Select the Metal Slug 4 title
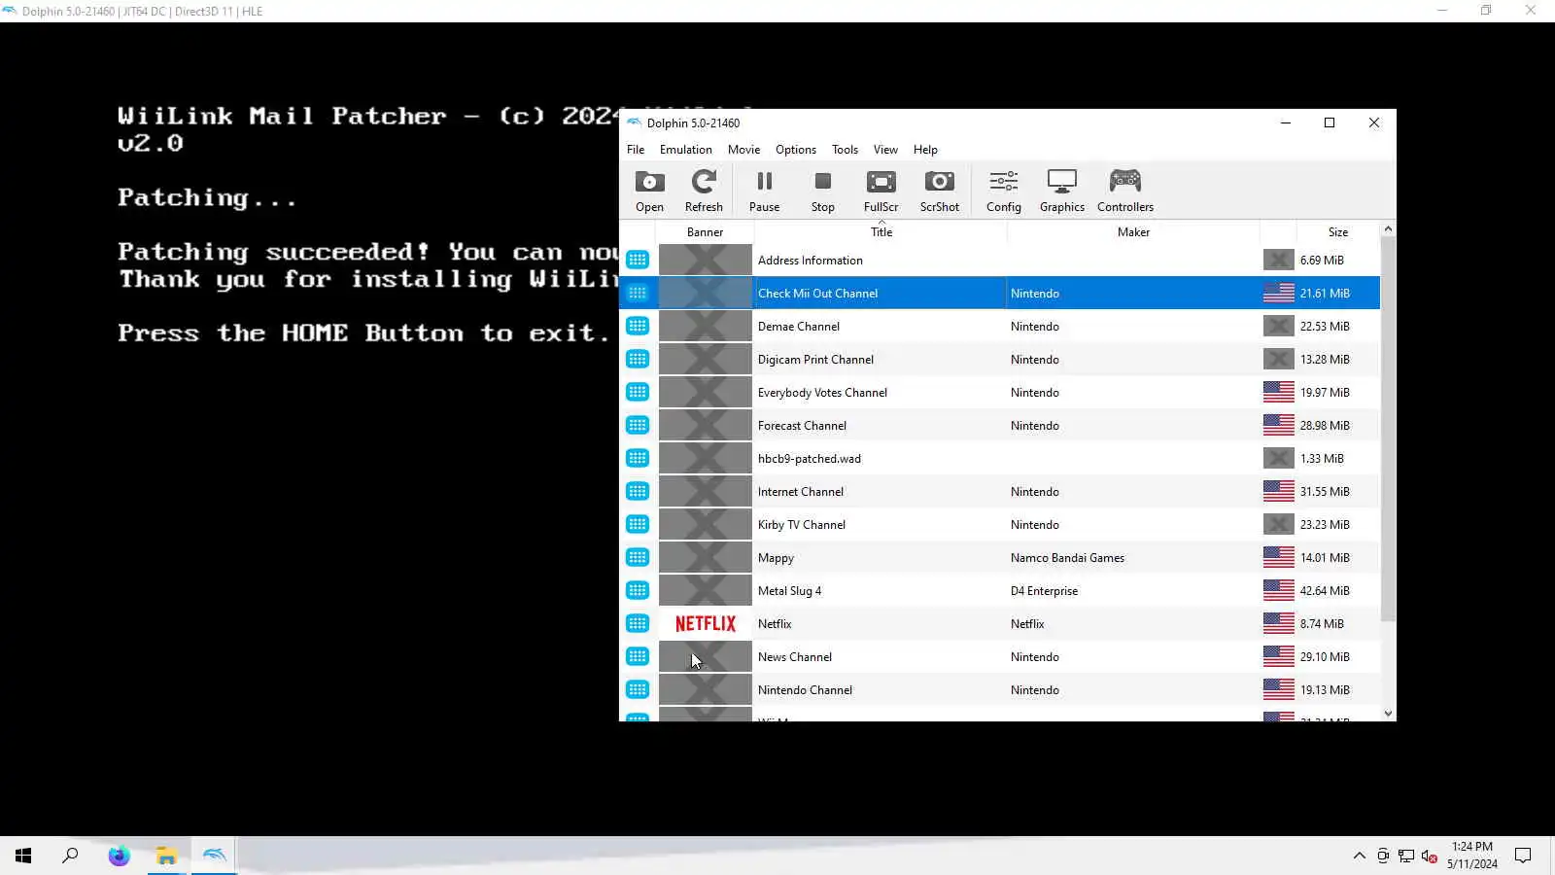This screenshot has height=875, width=1555. 789,591
